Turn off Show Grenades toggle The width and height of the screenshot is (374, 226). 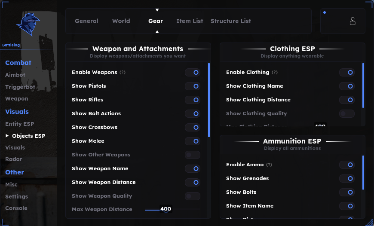click(x=347, y=179)
